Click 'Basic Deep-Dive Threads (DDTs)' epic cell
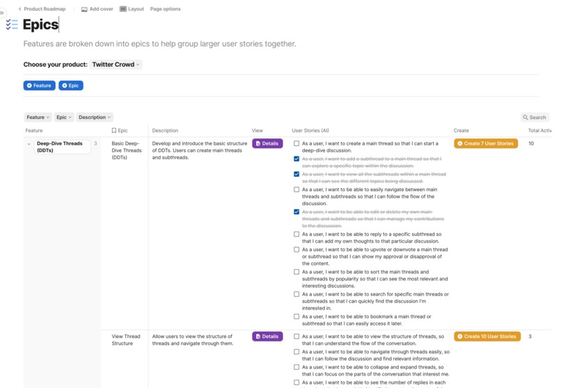 coord(126,150)
